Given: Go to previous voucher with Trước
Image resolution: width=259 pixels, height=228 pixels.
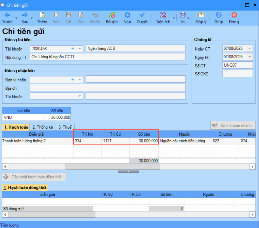Looking at the screenshot, I should click(x=7, y=18).
